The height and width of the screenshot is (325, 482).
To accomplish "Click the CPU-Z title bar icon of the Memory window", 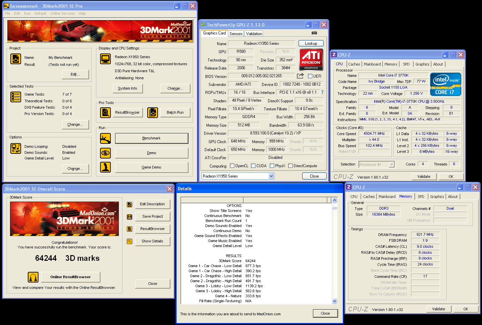I will pyautogui.click(x=348, y=187).
